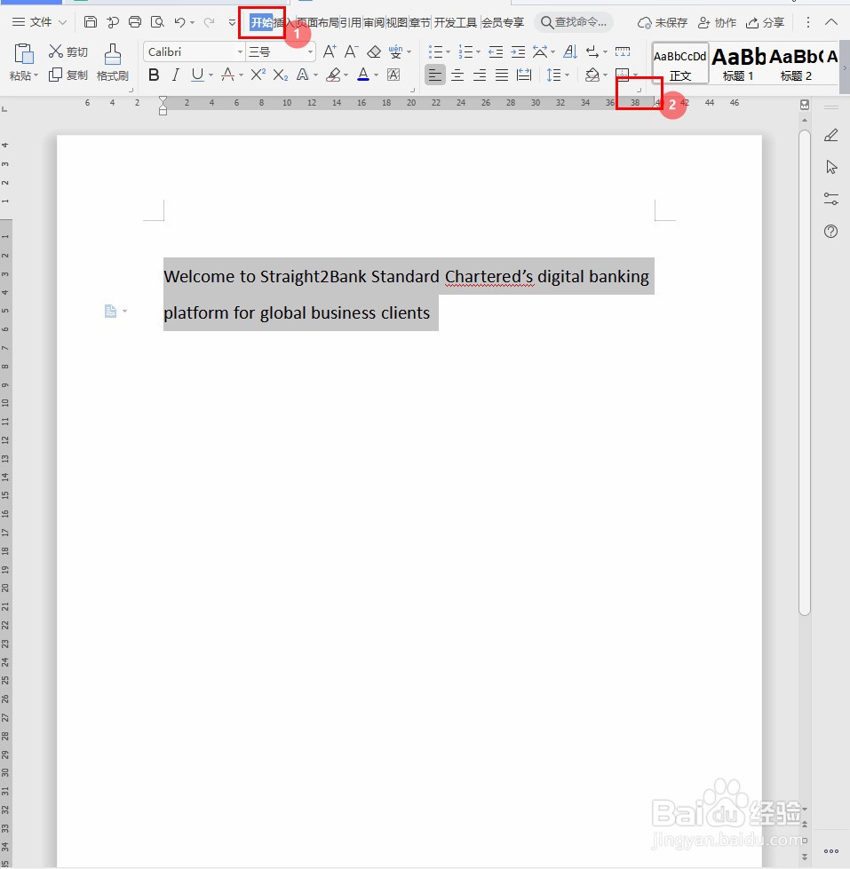Click the character border boxed A icon
Viewport: 850px width, 869px height.
(x=393, y=75)
